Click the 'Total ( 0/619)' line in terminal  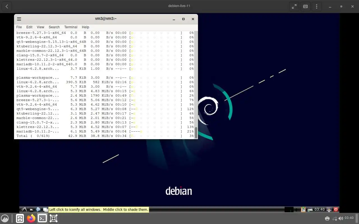(x=105, y=136)
